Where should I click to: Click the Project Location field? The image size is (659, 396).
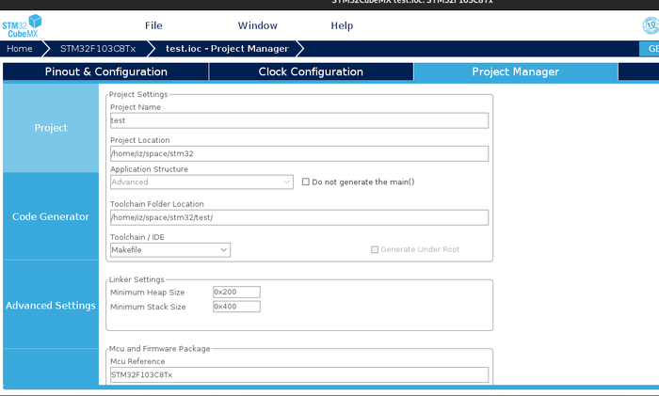click(299, 153)
